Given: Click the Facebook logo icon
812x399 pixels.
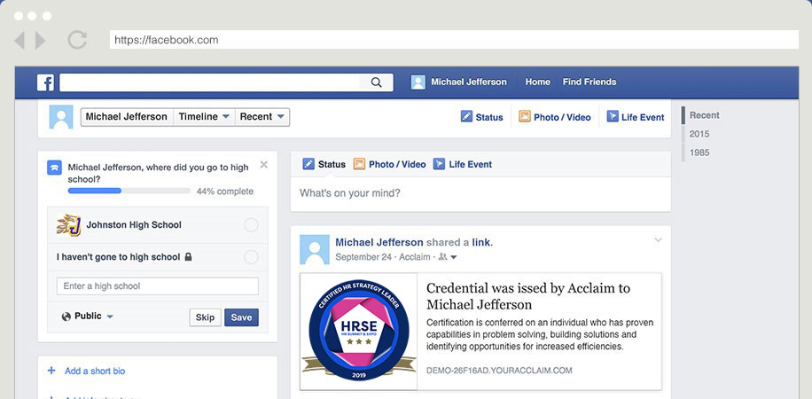Looking at the screenshot, I should (45, 82).
